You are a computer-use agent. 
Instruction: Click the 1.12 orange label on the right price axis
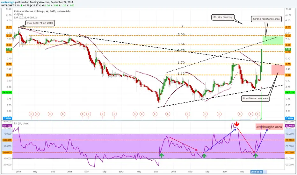[288, 75]
